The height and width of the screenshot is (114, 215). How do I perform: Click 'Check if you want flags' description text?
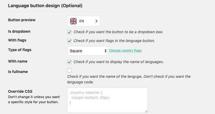point(114,41)
